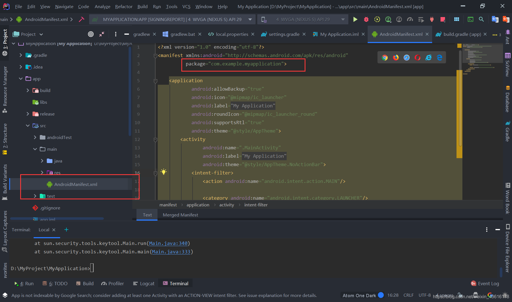Expand the release folder
Viewport: 512px width, 302px height.
[28, 114]
